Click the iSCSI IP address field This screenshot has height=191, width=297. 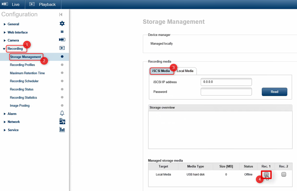[226, 82]
